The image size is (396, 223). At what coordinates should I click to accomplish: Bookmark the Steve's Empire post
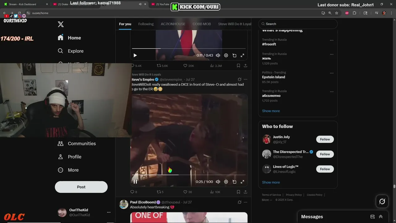[x=239, y=192]
